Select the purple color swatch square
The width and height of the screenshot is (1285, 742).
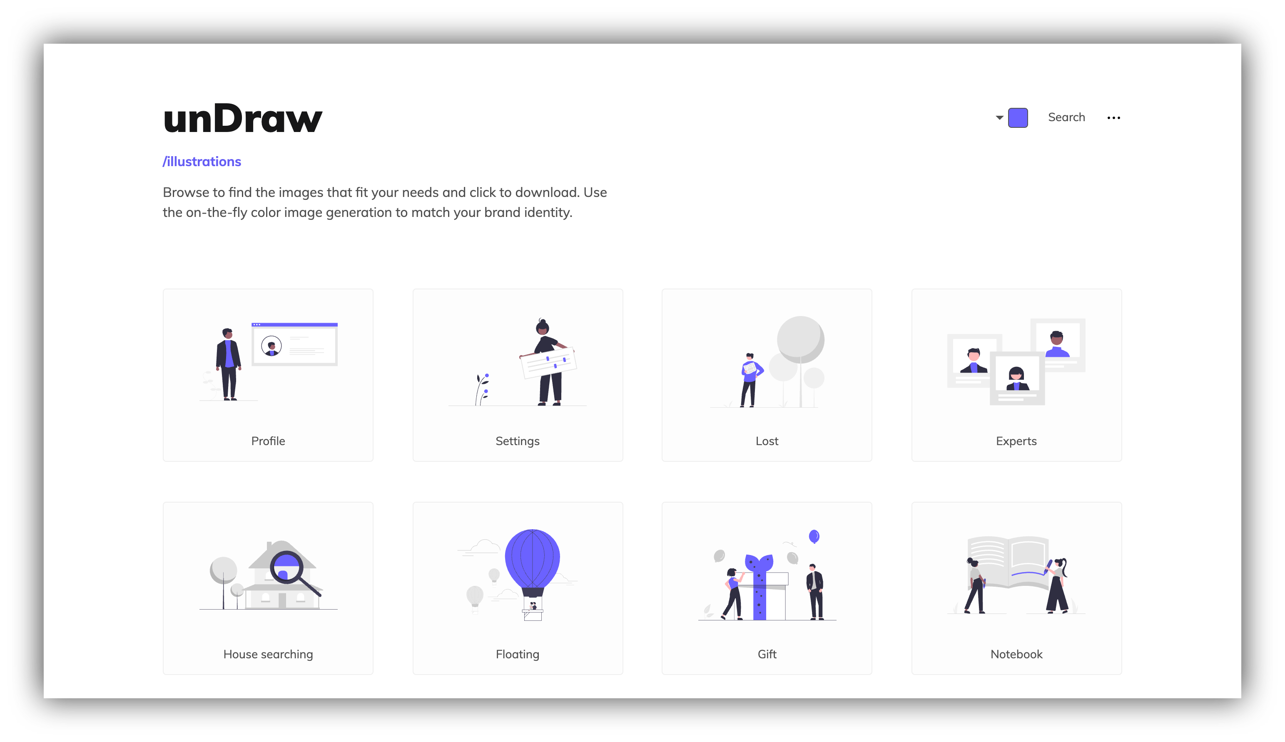pos(1018,117)
